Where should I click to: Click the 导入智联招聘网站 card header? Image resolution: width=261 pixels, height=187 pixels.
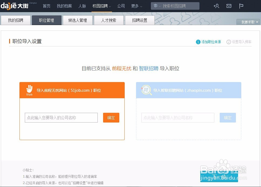[189, 90]
